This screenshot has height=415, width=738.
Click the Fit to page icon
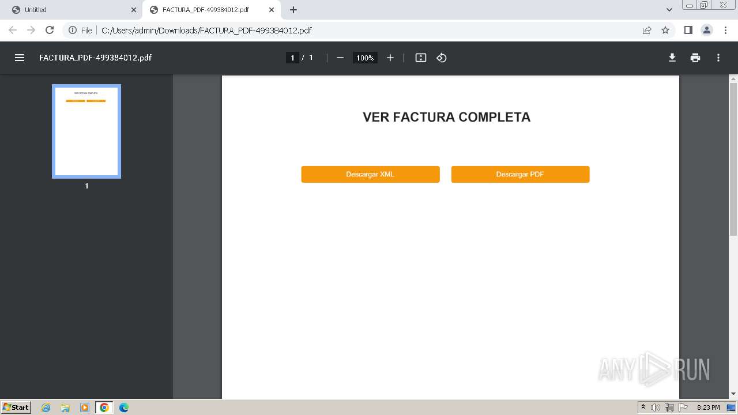pos(421,58)
